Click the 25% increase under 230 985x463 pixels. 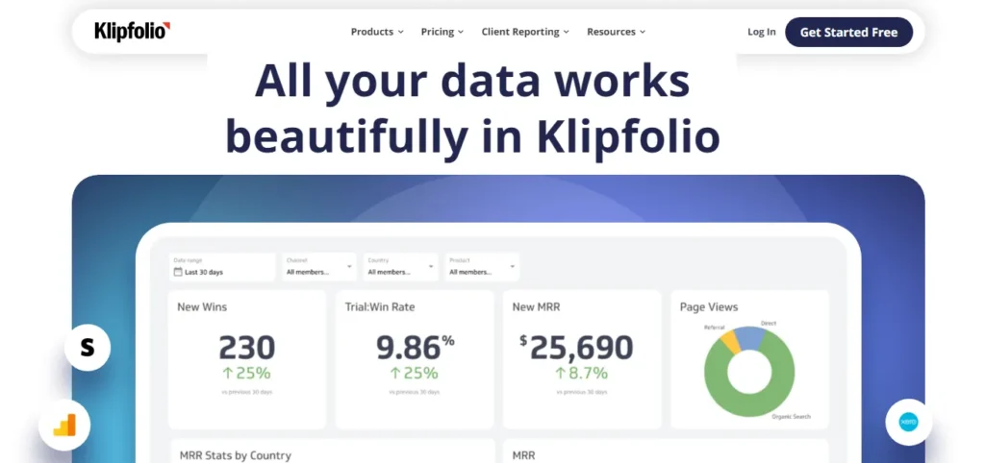(247, 374)
